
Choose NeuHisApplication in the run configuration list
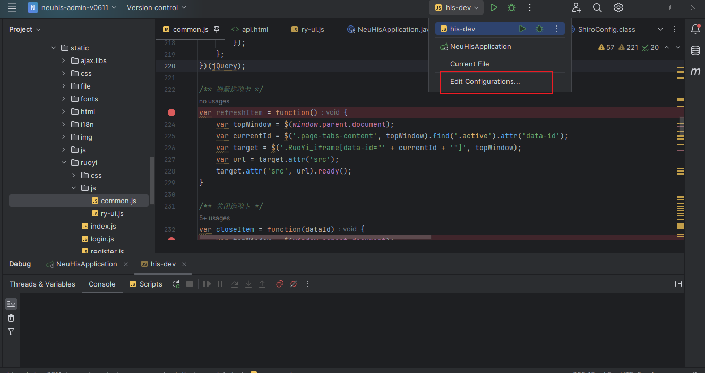[480, 47]
